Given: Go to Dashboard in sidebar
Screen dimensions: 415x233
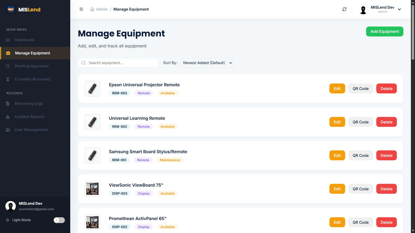Looking at the screenshot, I should [35, 40].
